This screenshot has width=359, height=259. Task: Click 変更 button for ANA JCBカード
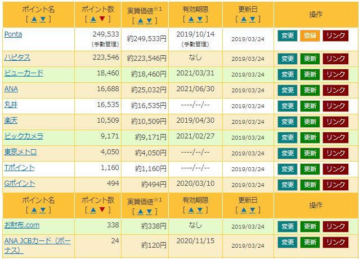[288, 243]
